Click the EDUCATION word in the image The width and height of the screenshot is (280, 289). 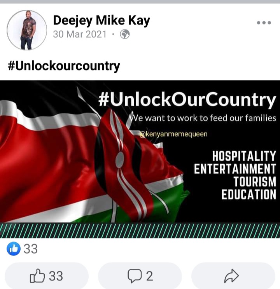pos(248,194)
